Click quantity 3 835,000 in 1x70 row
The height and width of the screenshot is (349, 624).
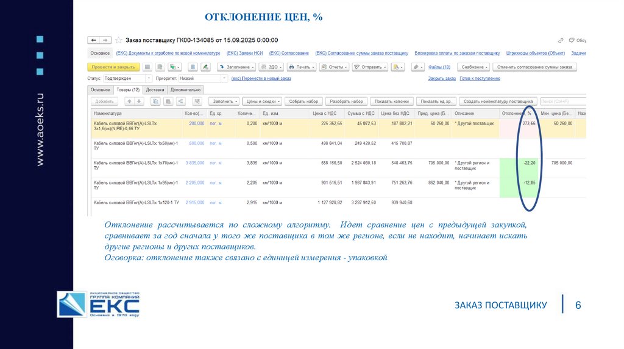[x=194, y=163]
